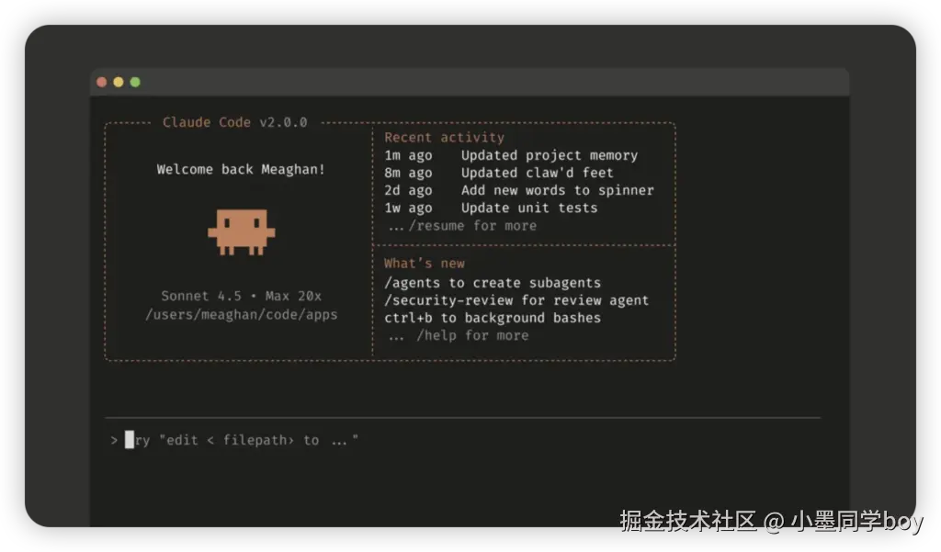Viewport: 941px width, 552px height.
Task: Click the red close window dot
Action: click(x=102, y=82)
